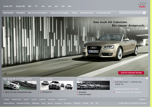This screenshot has width=152, height=107.
Task: Open Audi tv link
Action: tap(143, 100)
